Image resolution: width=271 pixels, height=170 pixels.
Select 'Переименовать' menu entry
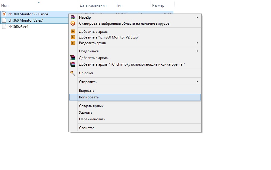135,119
